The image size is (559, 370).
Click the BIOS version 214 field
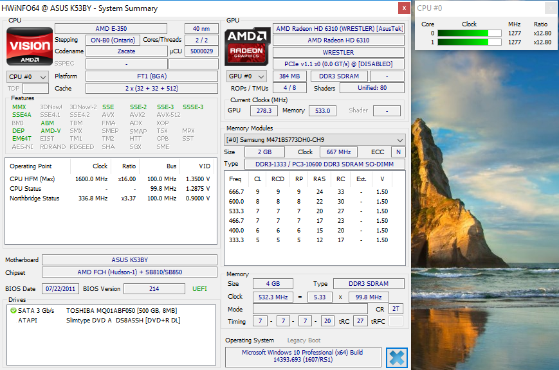pos(154,289)
